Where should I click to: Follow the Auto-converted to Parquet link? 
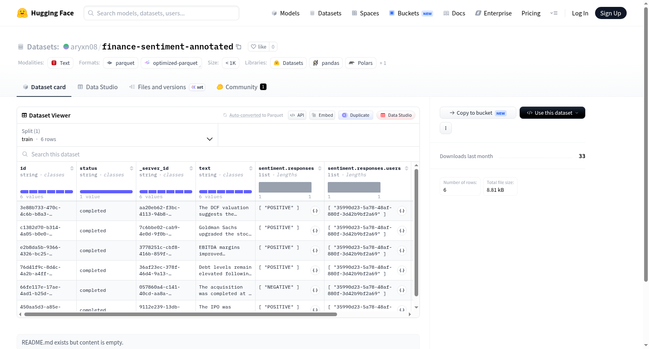(245, 115)
